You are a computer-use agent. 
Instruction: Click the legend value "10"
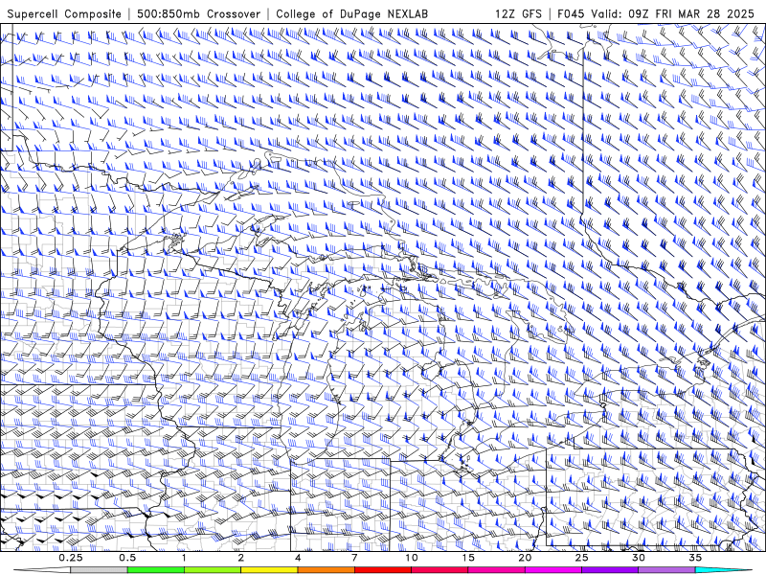pyautogui.click(x=412, y=558)
